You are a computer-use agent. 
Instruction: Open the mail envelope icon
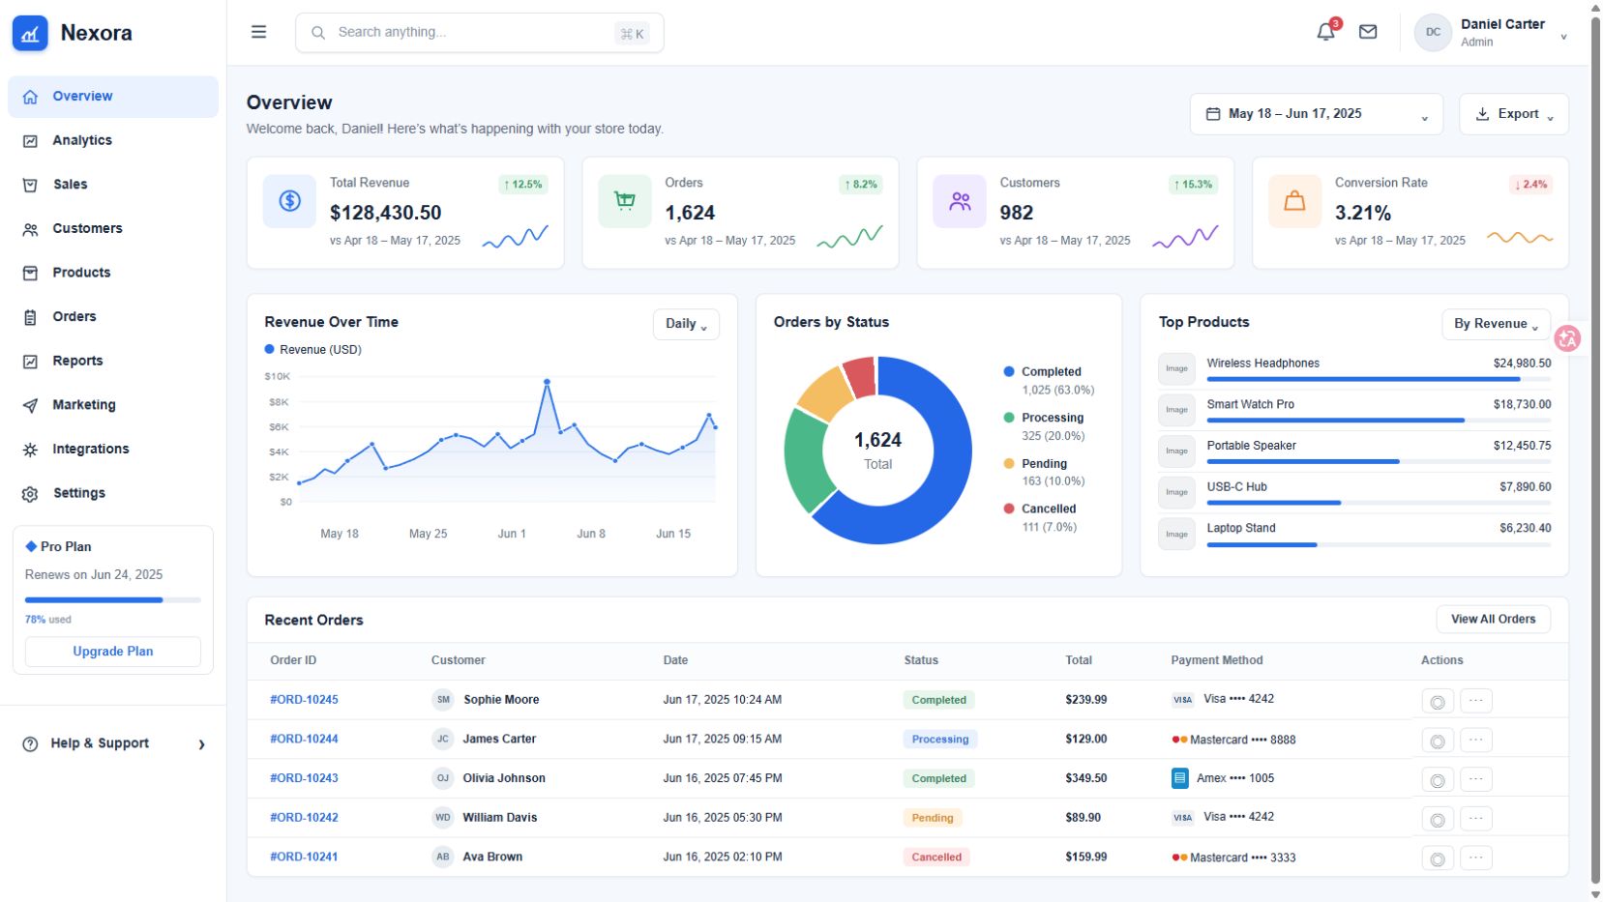click(1368, 32)
